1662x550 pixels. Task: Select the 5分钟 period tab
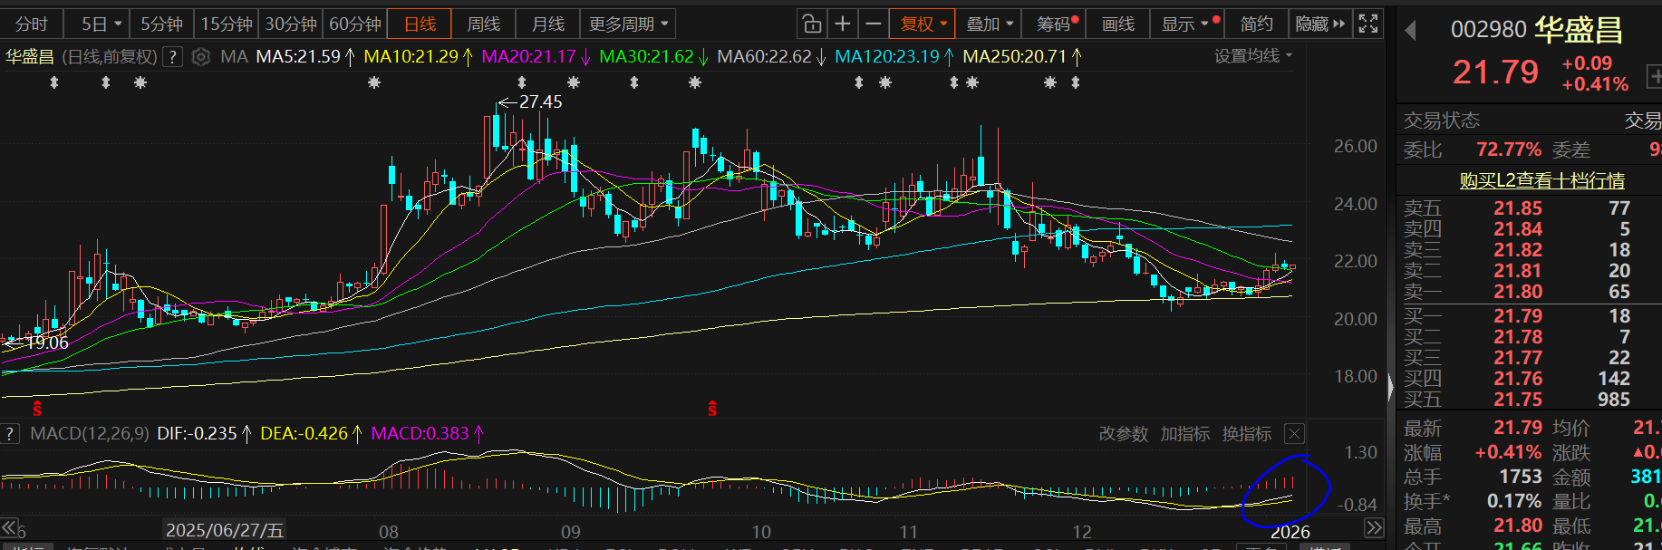pyautogui.click(x=161, y=24)
